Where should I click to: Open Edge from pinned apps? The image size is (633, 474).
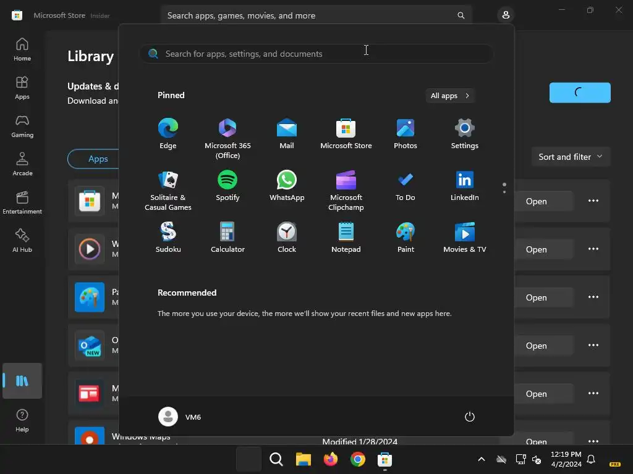(x=168, y=134)
